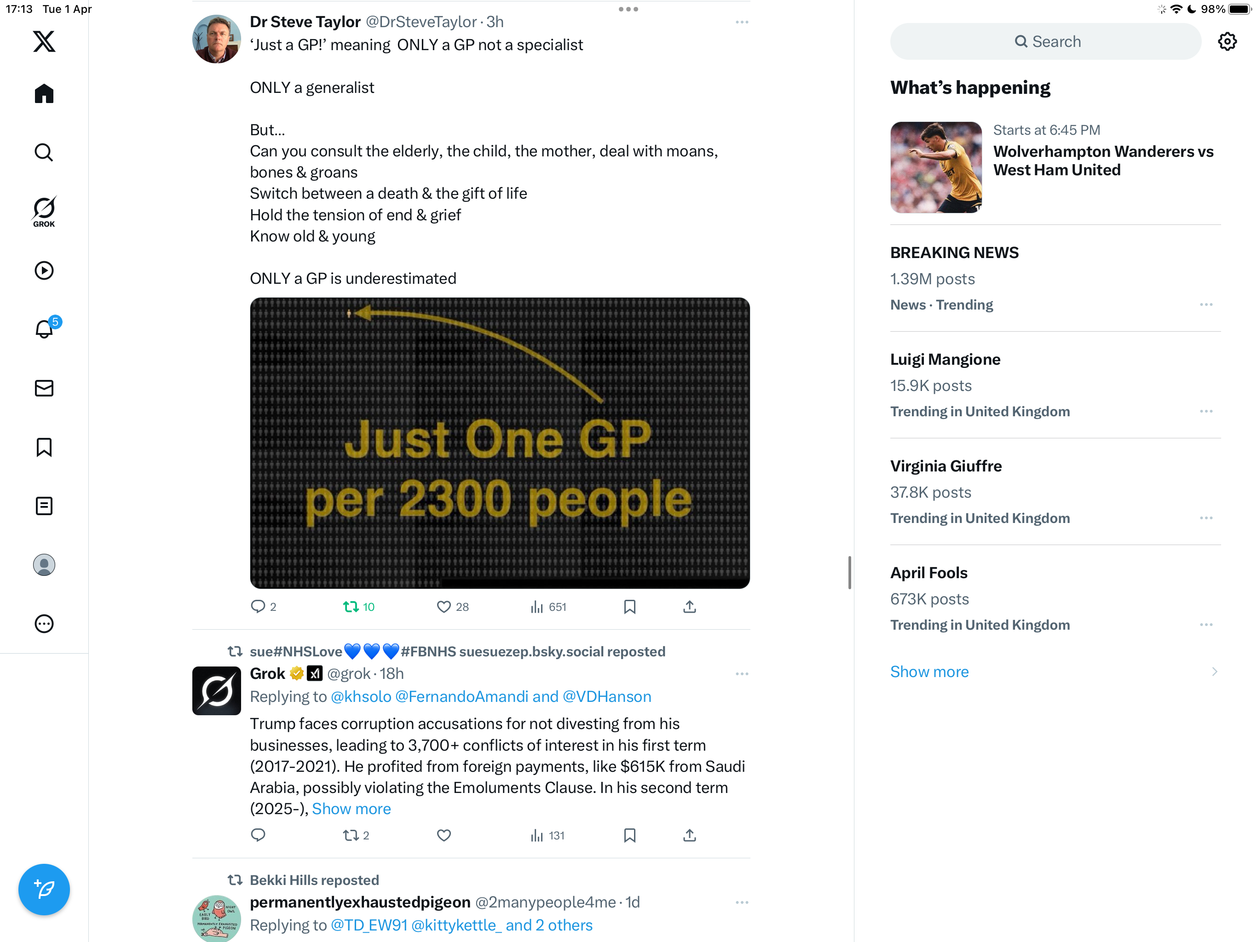Open the video play sidebar icon
The height and width of the screenshot is (942, 1257).
click(44, 270)
